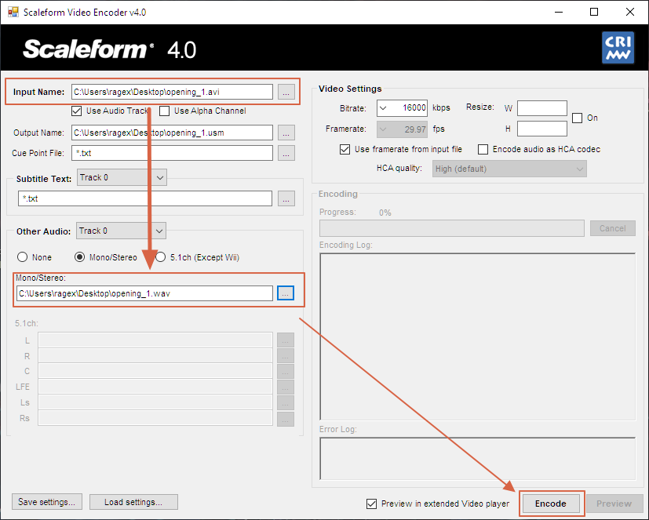Viewport: 649px width, 520px height.
Task: Click the Resize W input field
Action: (541, 108)
